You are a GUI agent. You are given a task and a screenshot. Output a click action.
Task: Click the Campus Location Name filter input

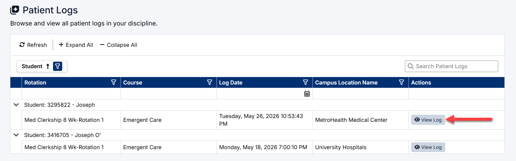coord(360,93)
